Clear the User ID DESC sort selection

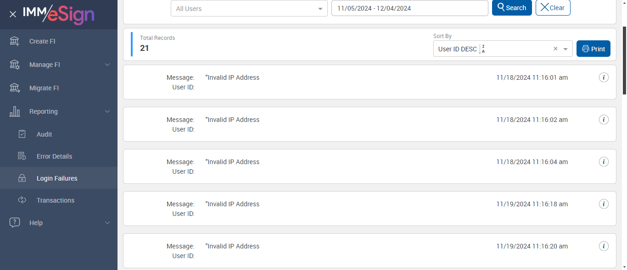point(555,49)
